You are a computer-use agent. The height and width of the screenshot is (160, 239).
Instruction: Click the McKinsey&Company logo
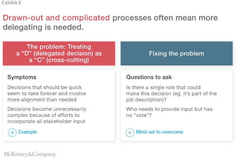30,154
